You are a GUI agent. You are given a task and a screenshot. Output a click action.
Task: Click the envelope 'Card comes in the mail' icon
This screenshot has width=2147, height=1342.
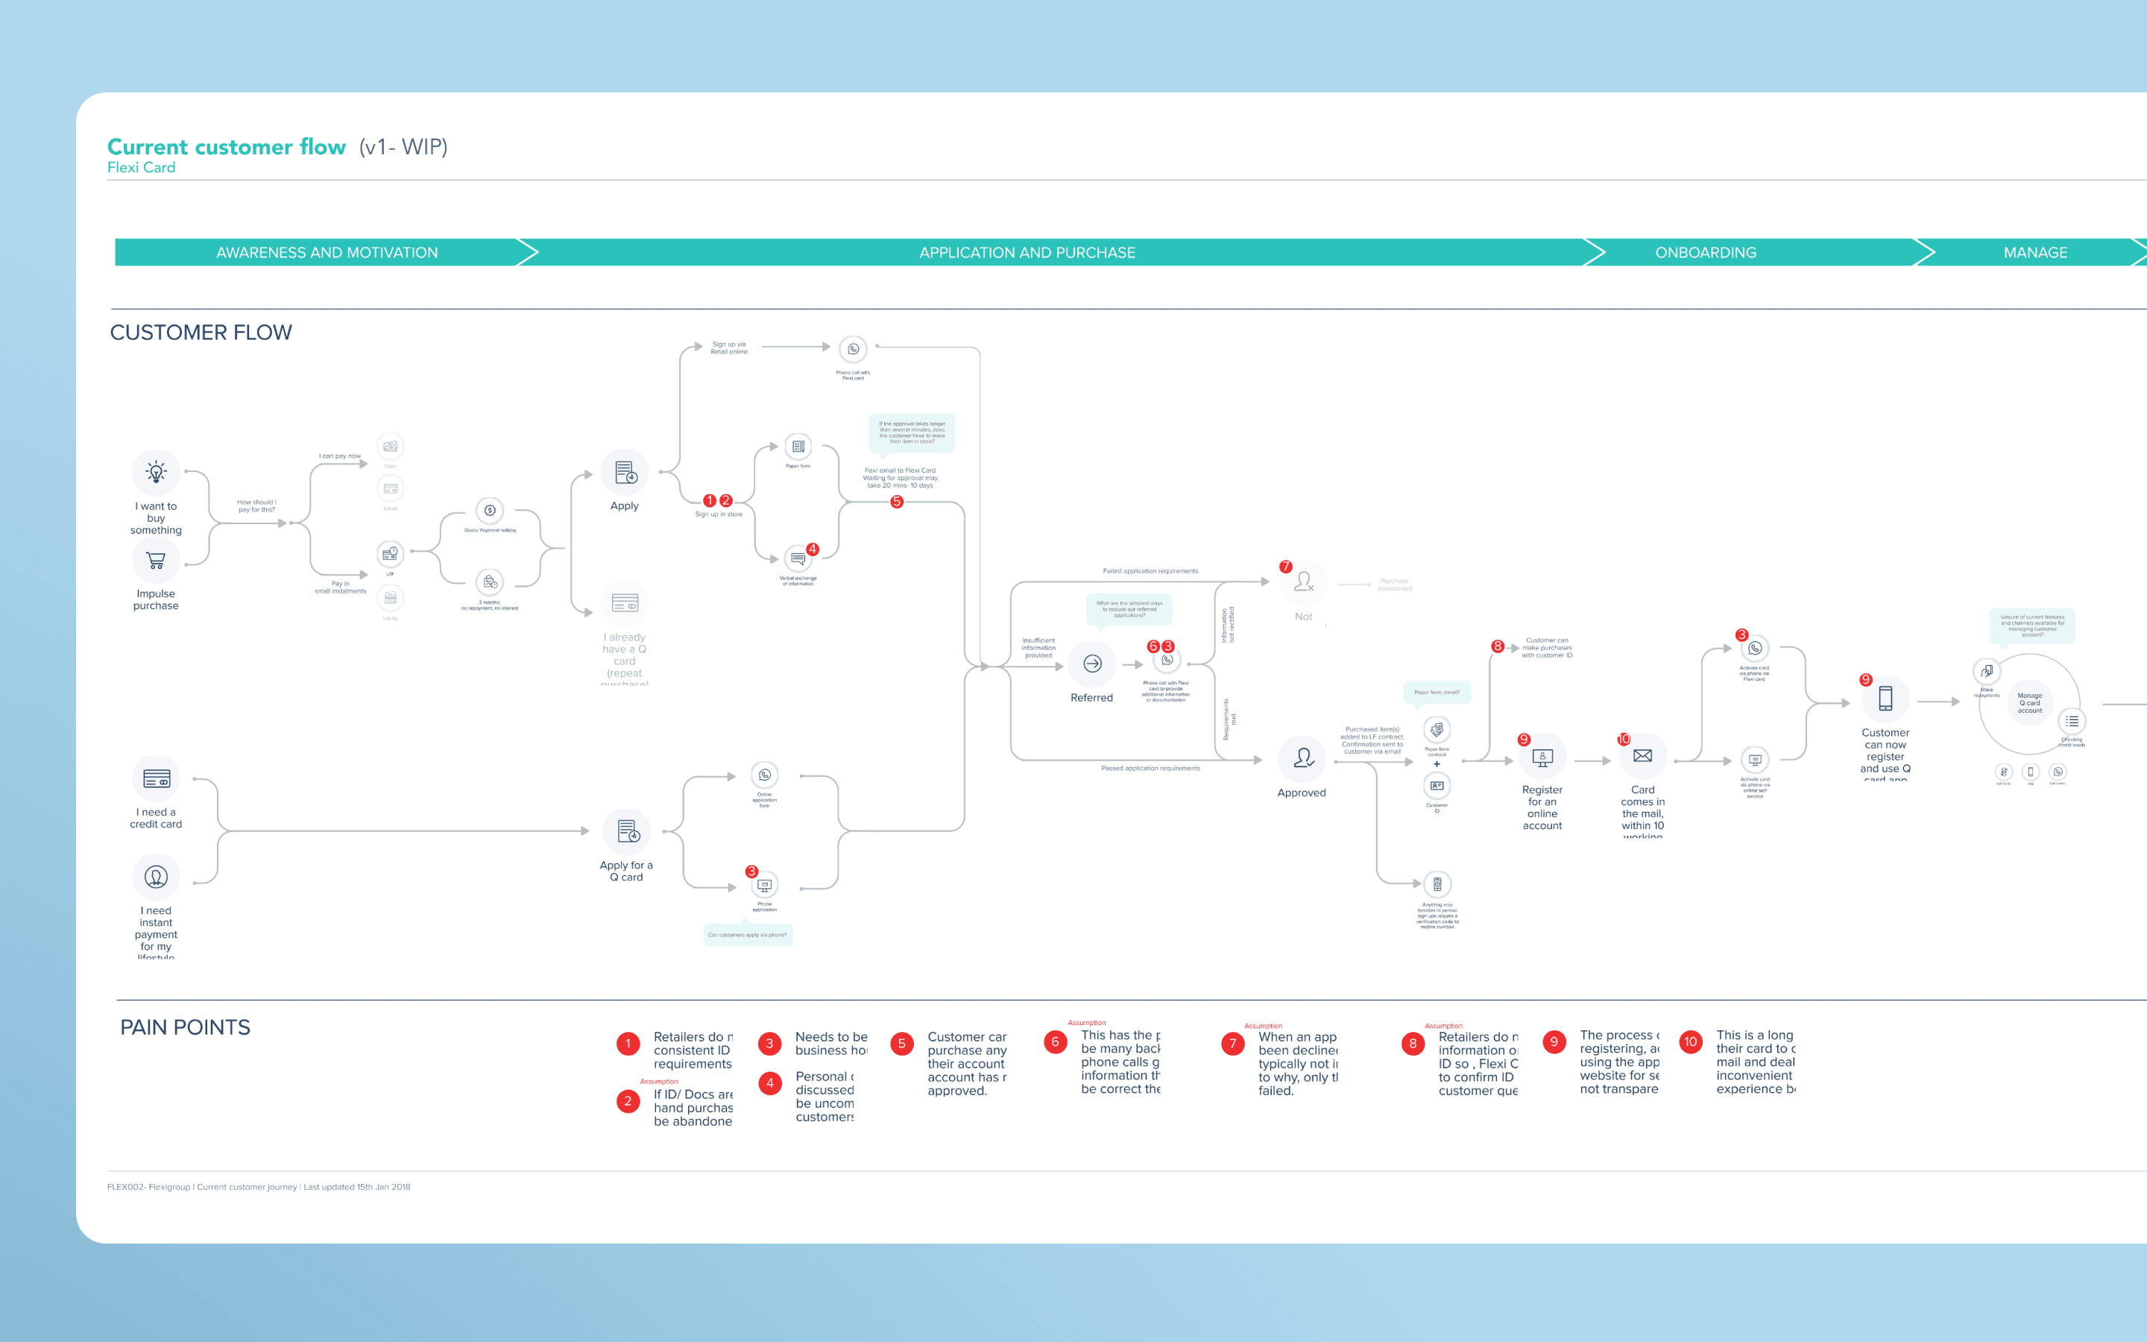point(1643,756)
